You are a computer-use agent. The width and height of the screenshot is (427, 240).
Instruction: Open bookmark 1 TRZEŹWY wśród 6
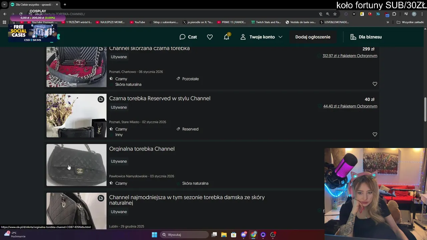77,22
